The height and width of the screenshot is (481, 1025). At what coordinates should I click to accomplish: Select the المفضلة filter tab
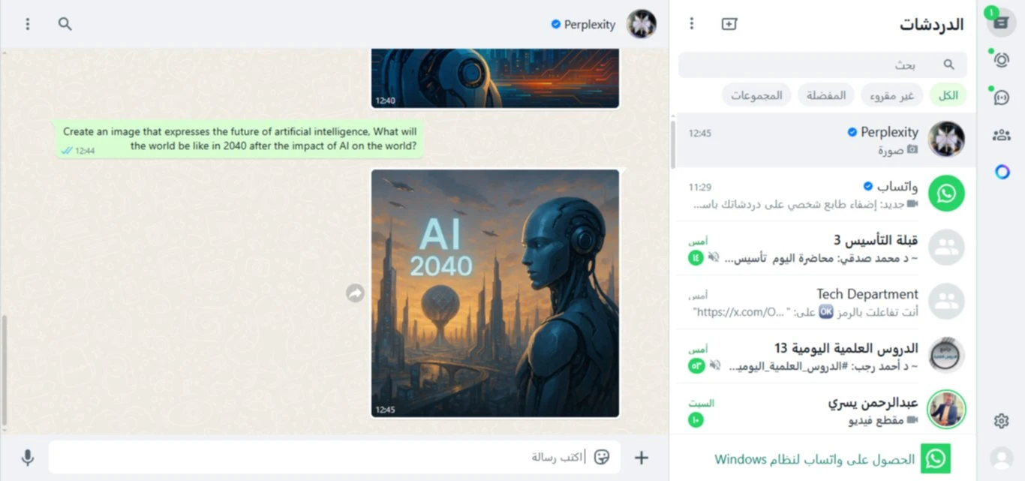tap(826, 95)
